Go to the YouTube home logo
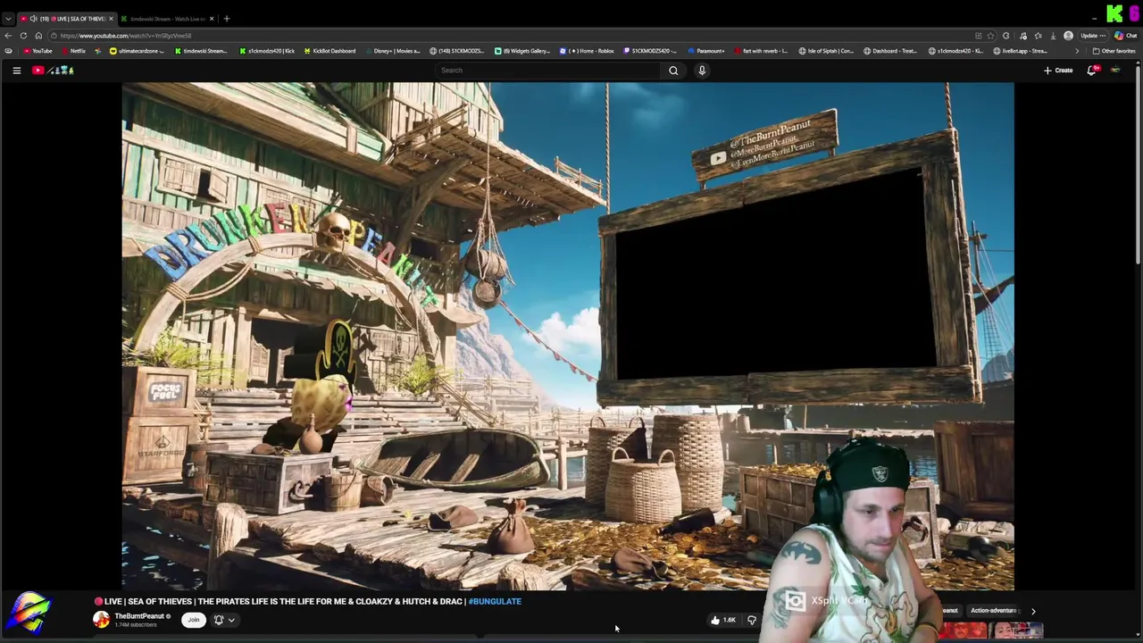 53,70
